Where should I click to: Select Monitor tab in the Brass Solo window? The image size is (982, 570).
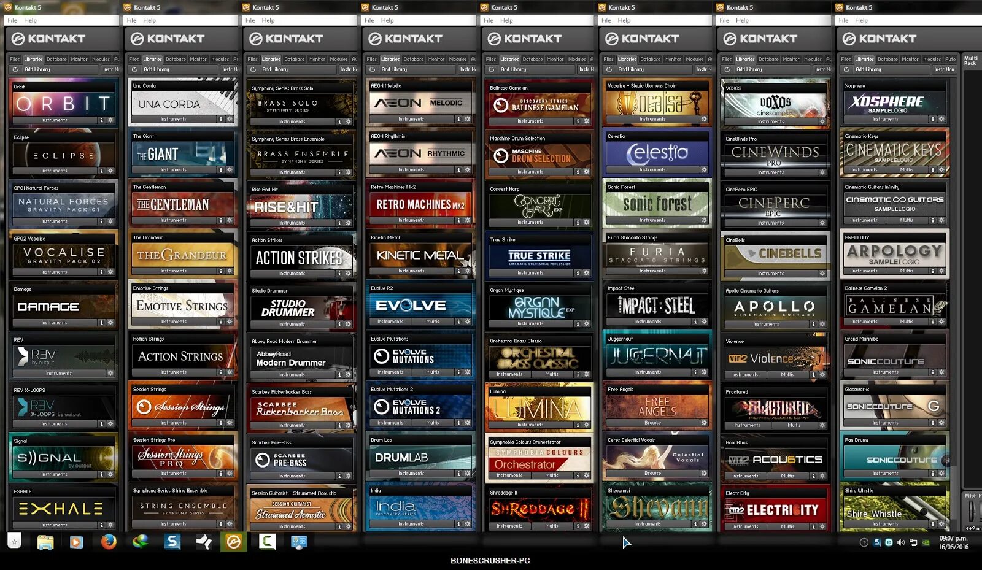click(x=317, y=60)
